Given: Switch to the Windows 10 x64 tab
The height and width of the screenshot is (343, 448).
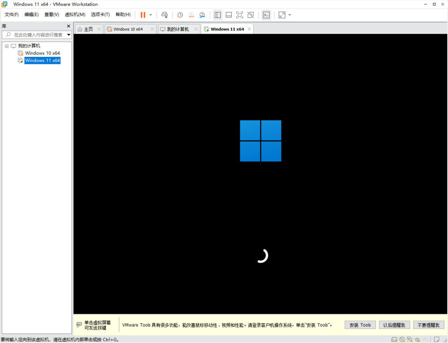Looking at the screenshot, I should [130, 28].
